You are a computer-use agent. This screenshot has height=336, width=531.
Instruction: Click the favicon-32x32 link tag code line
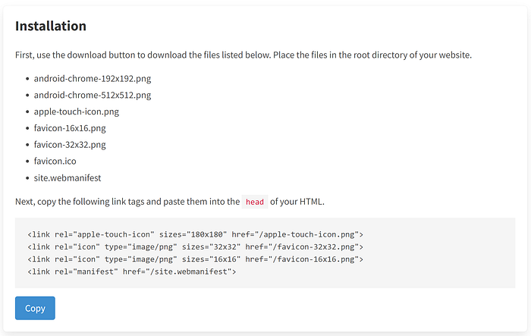pos(196,247)
